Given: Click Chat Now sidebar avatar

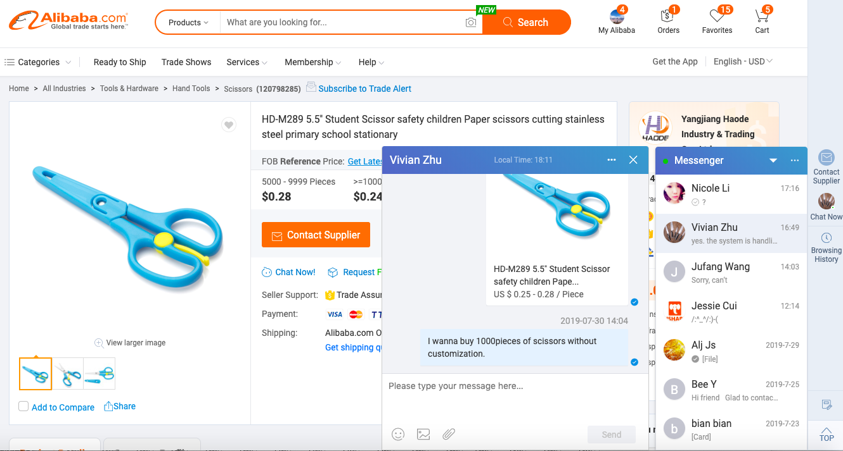Looking at the screenshot, I should click(826, 201).
